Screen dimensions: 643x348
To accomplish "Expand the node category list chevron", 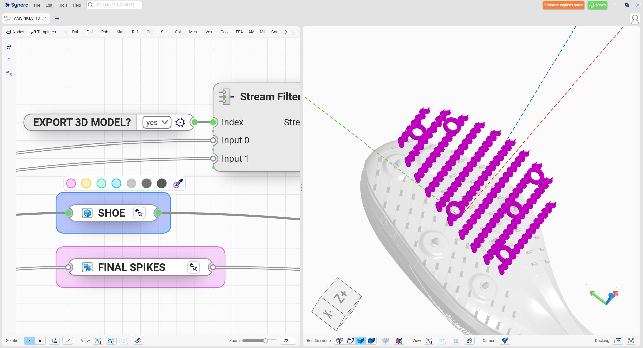I will tap(293, 32).
